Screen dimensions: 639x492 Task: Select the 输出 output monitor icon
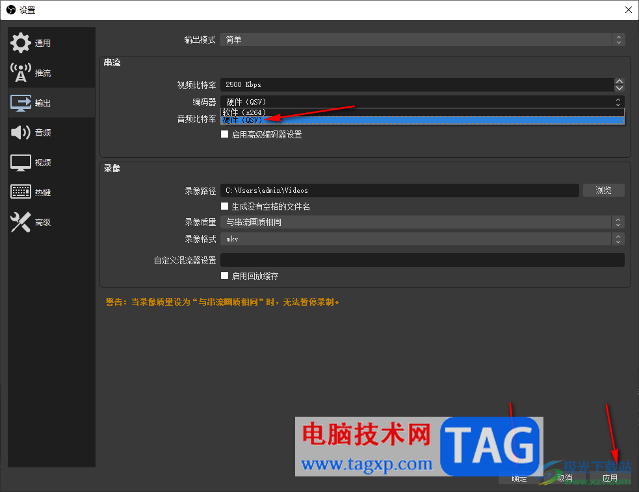[20, 103]
